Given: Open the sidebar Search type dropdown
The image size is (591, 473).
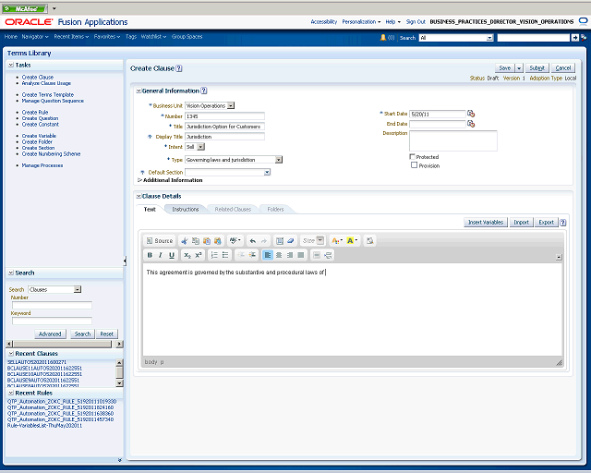Looking at the screenshot, I should coord(78,289).
